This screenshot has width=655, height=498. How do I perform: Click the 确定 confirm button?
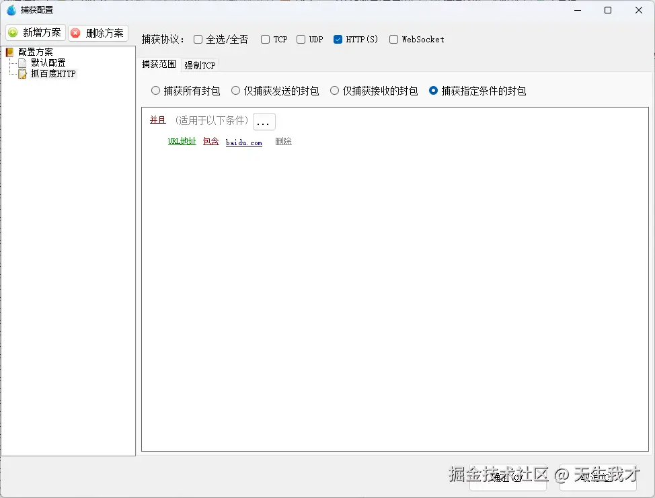tap(508, 477)
